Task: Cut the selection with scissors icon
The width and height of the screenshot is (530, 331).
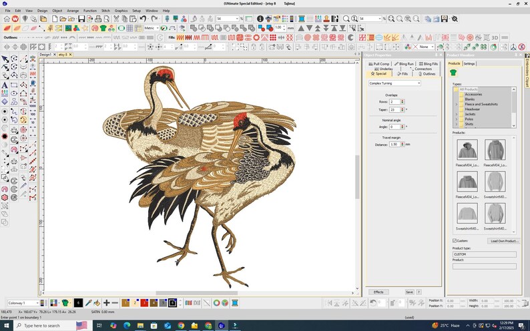Action: 116,19
